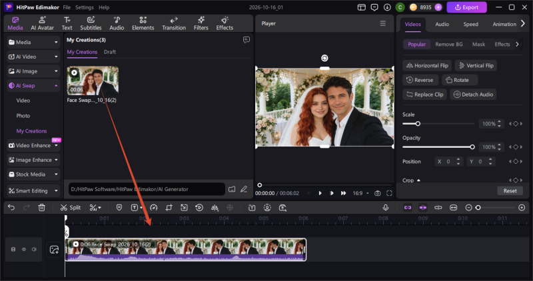Viewport: 533px width, 281px height.
Task: Click the fullscreen icon in player
Action: tap(389, 193)
